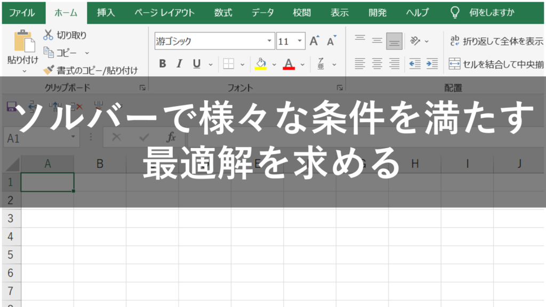Switch to the 表示 tab
The image size is (546, 307).
click(340, 13)
